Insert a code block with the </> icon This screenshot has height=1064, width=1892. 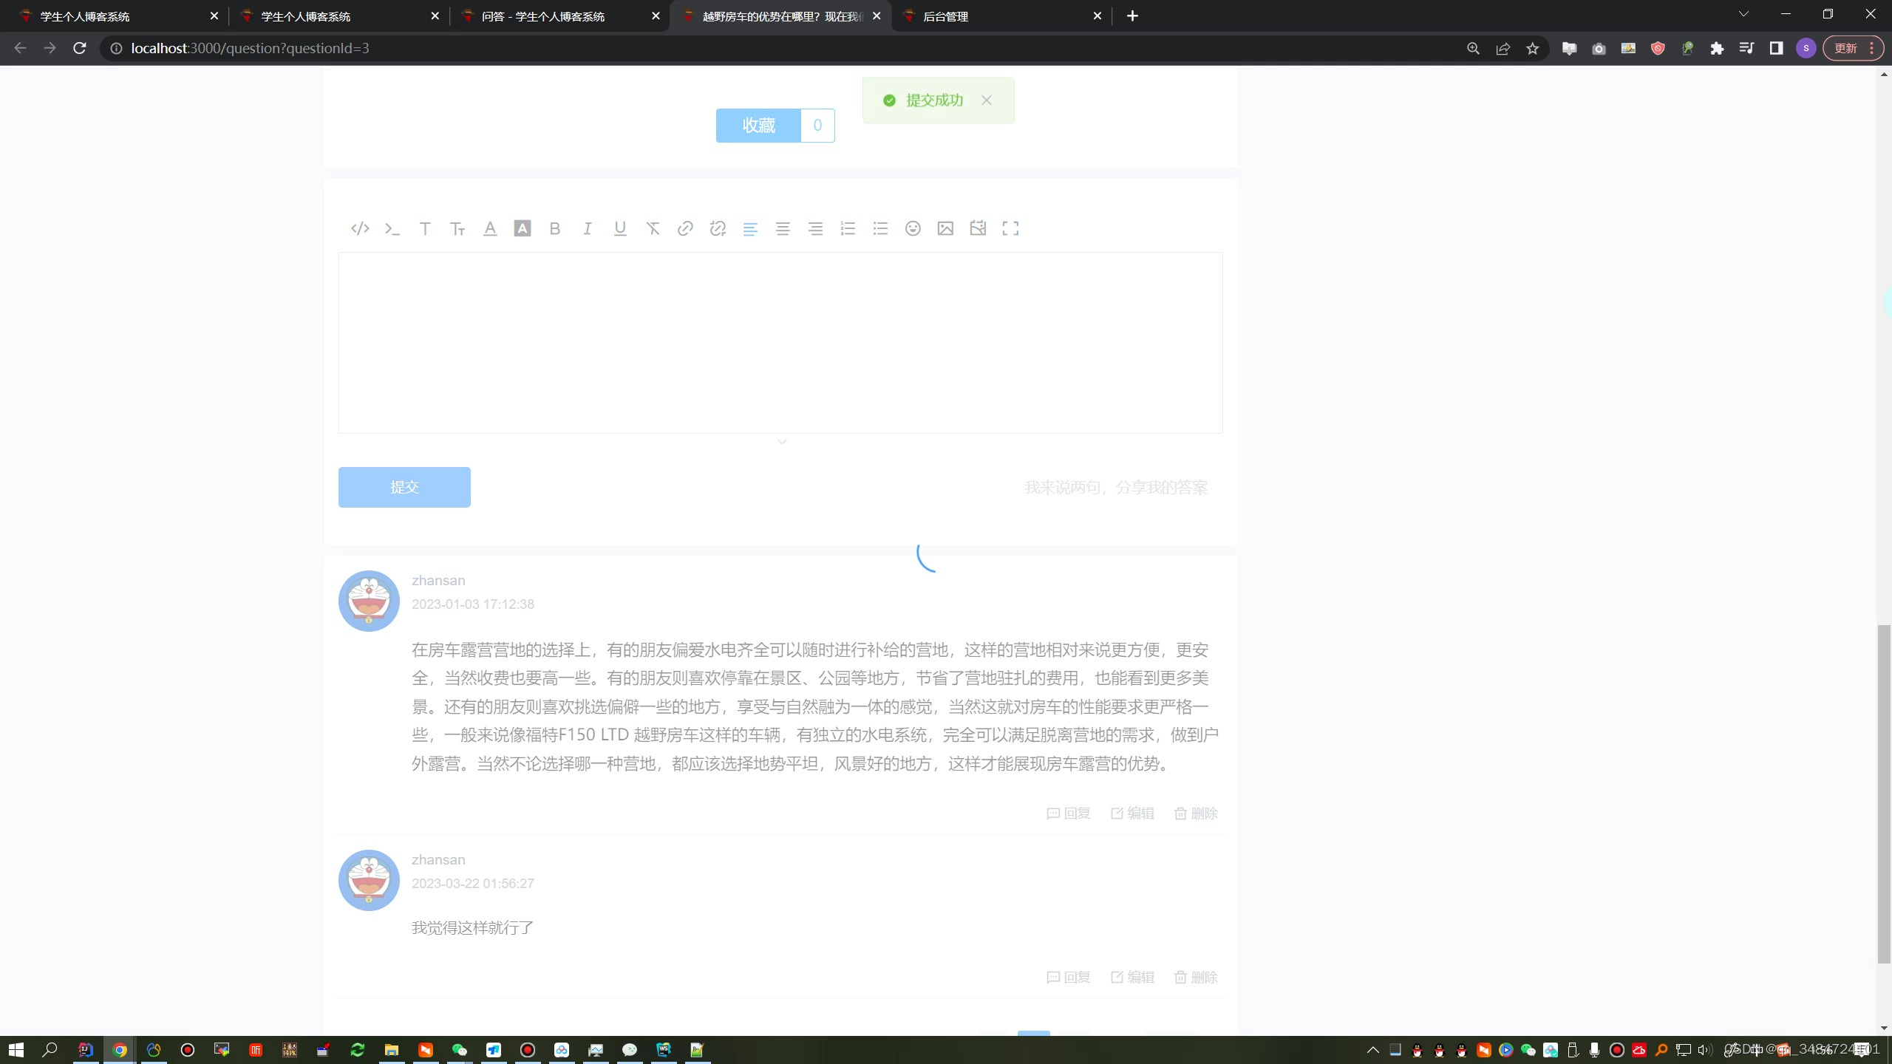[x=359, y=228]
